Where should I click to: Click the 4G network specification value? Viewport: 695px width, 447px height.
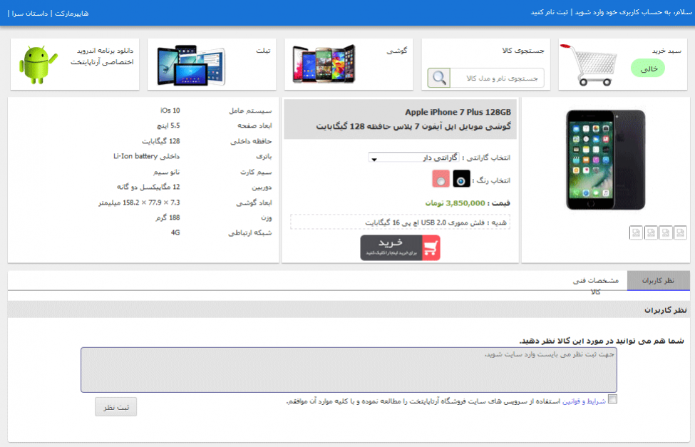click(x=175, y=232)
